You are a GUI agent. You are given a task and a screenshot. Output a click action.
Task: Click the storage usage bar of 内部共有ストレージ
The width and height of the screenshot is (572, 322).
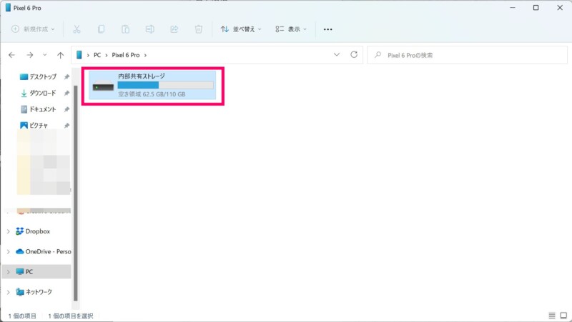pyautogui.click(x=166, y=85)
